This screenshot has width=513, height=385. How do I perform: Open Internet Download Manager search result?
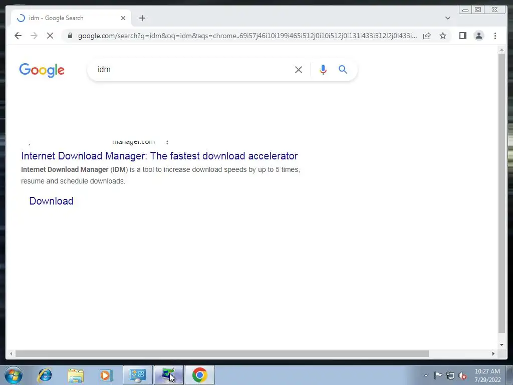(x=159, y=156)
